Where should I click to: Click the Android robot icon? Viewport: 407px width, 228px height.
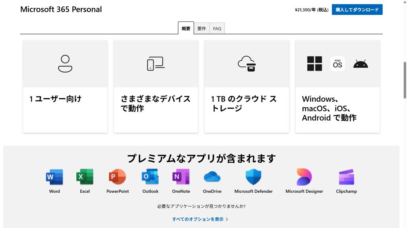tap(360, 64)
